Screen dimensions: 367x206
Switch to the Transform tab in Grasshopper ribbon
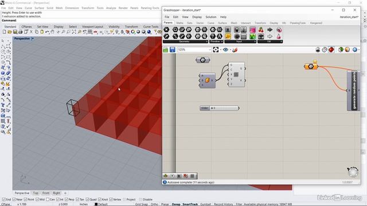coord(260,23)
